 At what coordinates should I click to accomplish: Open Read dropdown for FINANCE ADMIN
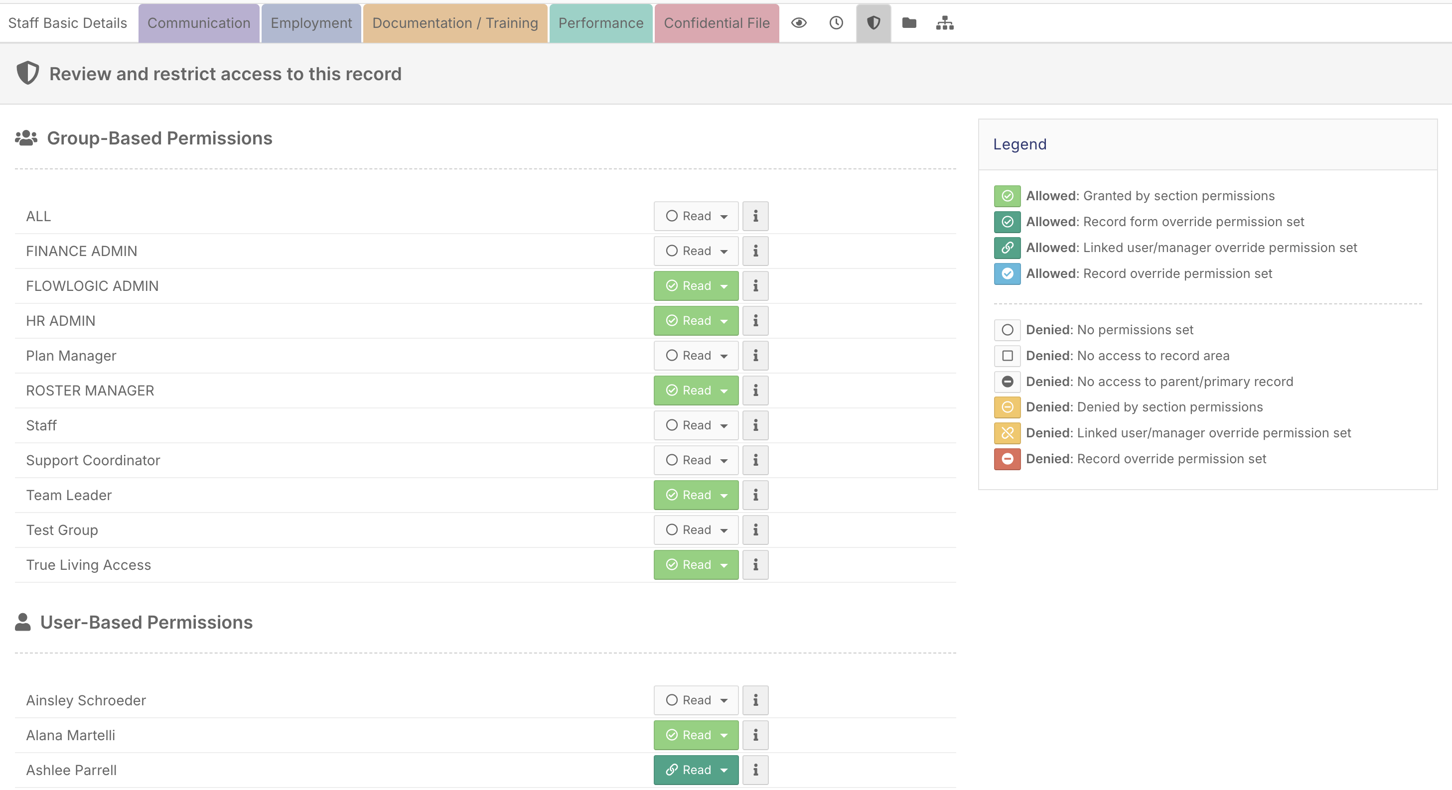696,251
